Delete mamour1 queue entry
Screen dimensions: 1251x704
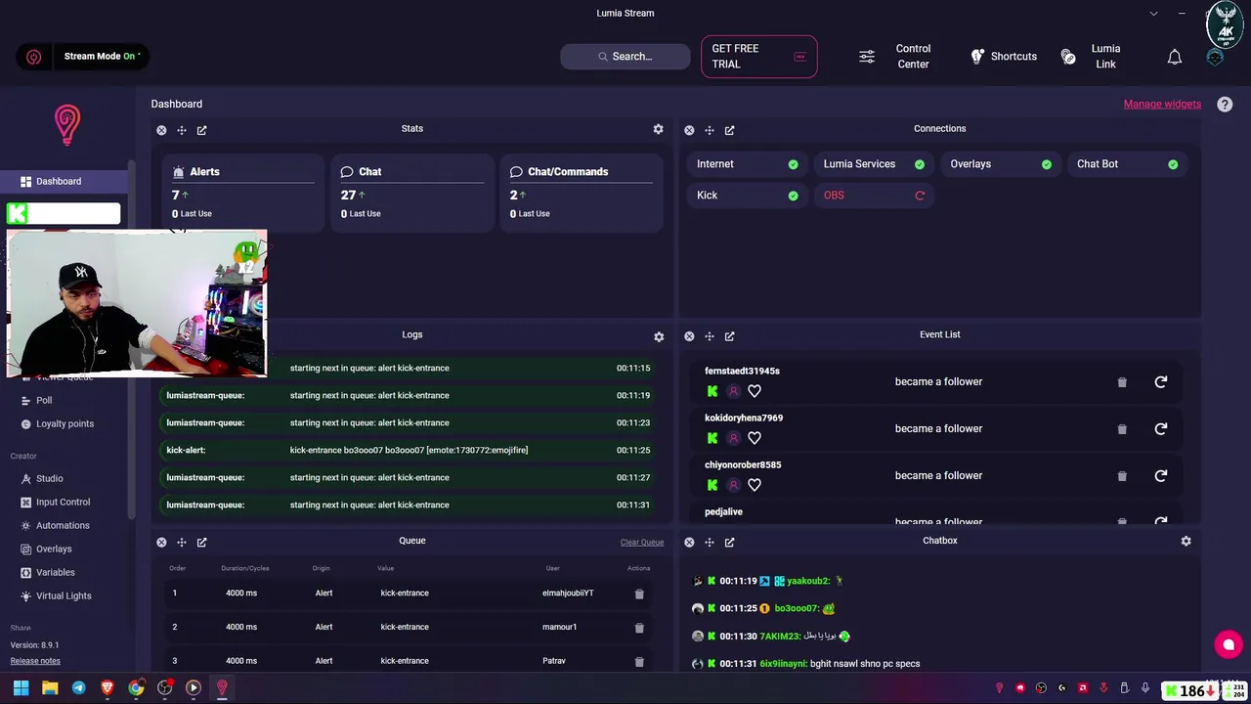639,628
